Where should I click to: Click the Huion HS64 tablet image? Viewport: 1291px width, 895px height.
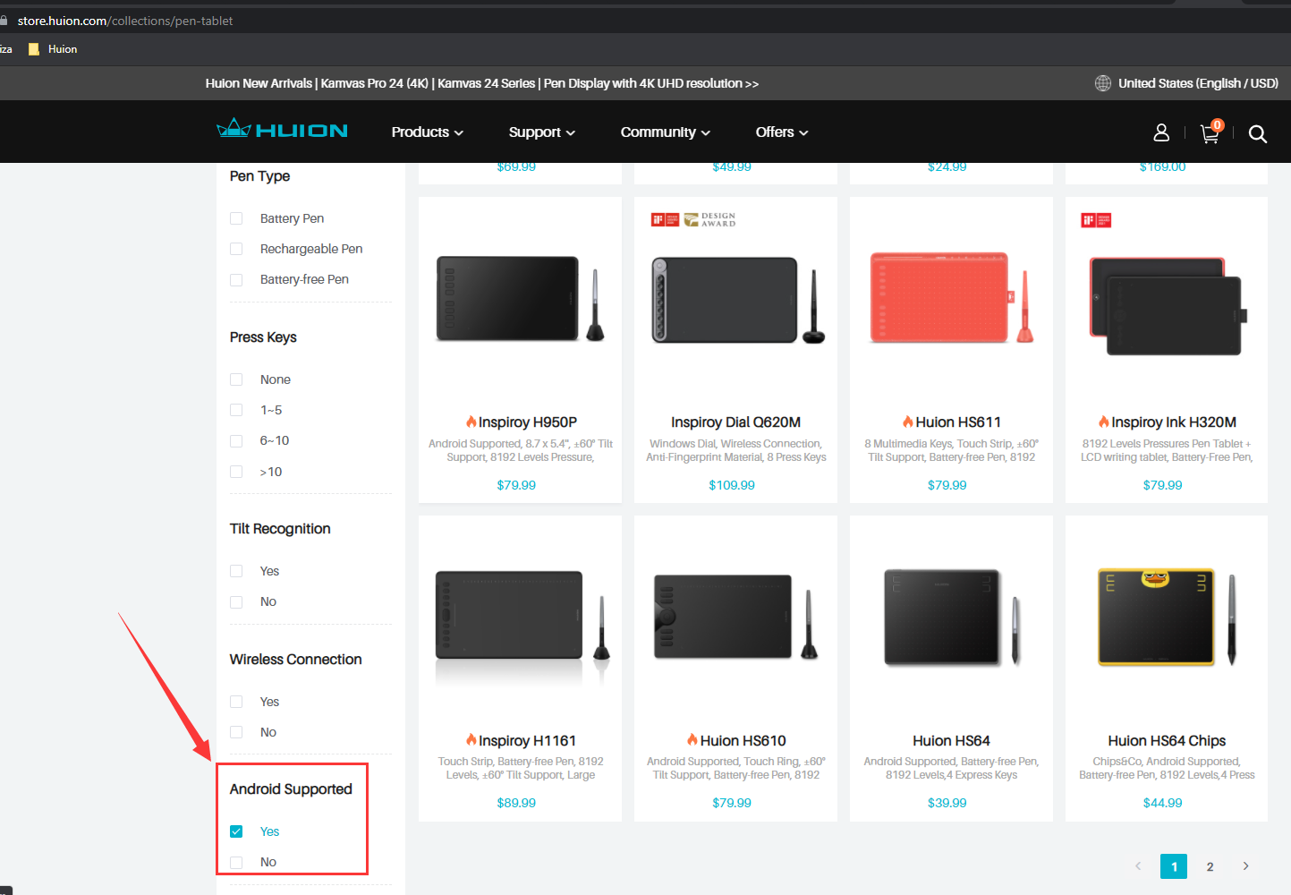pyautogui.click(x=952, y=618)
